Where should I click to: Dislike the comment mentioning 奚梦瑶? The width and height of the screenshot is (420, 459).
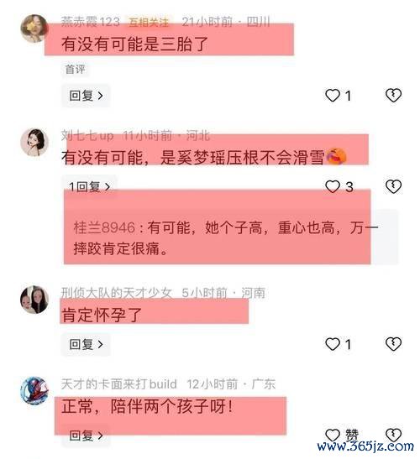(x=393, y=186)
